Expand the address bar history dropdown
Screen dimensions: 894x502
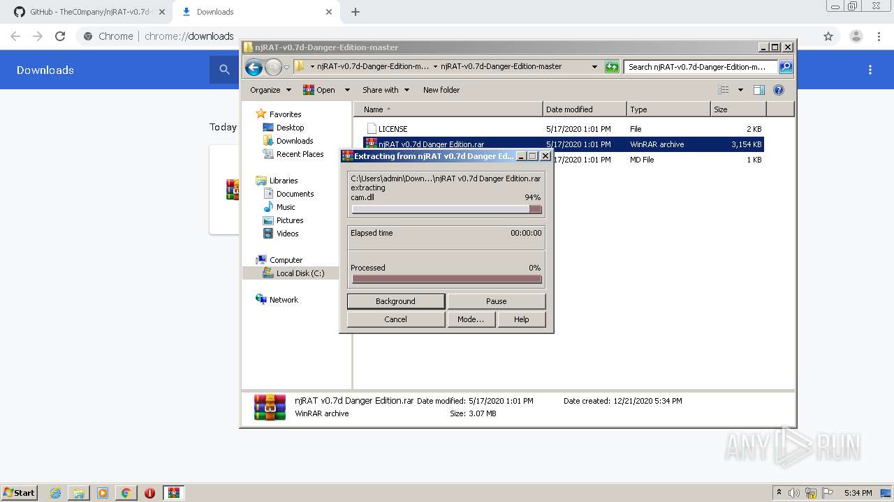[x=594, y=67]
